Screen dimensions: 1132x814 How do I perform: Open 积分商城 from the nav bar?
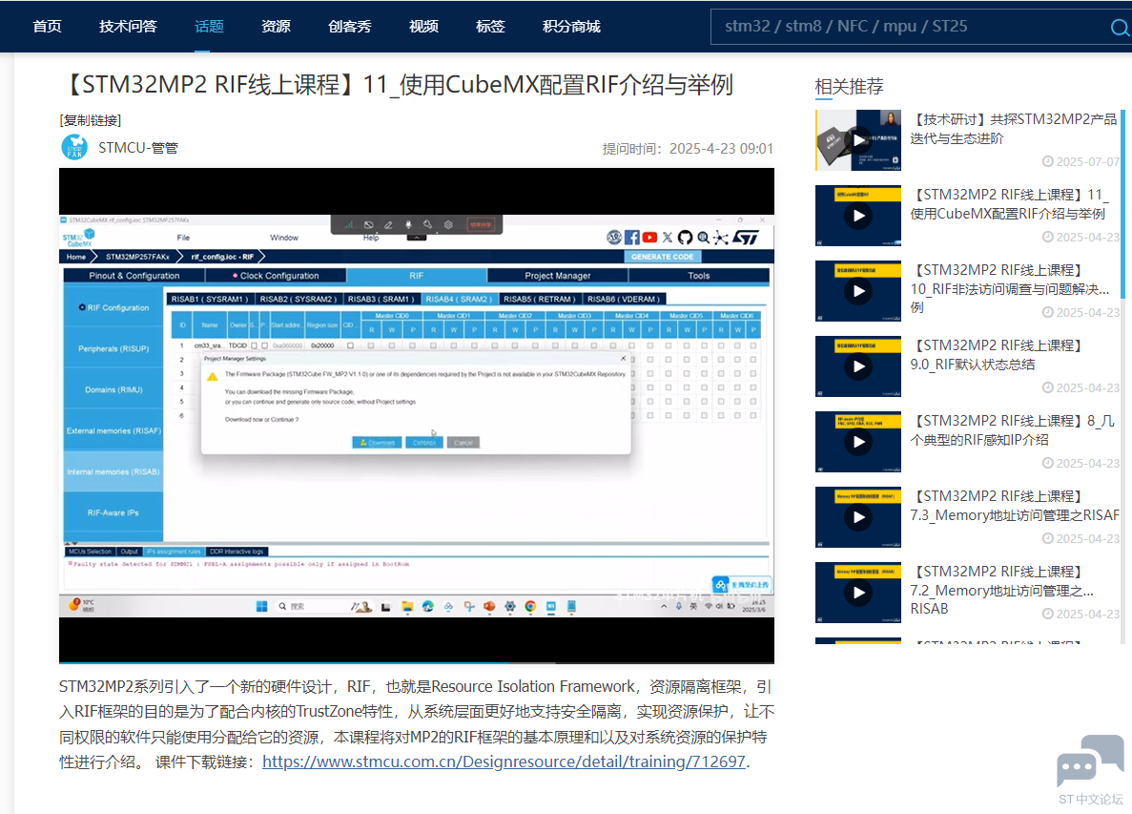coord(571,27)
